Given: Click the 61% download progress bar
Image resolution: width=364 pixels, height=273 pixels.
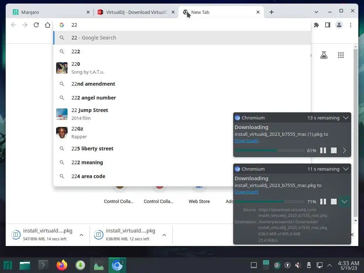Looking at the screenshot, I should pyautogui.click(x=269, y=150).
